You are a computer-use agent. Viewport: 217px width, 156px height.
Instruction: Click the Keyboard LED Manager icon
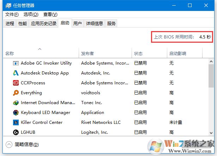tap(16, 113)
